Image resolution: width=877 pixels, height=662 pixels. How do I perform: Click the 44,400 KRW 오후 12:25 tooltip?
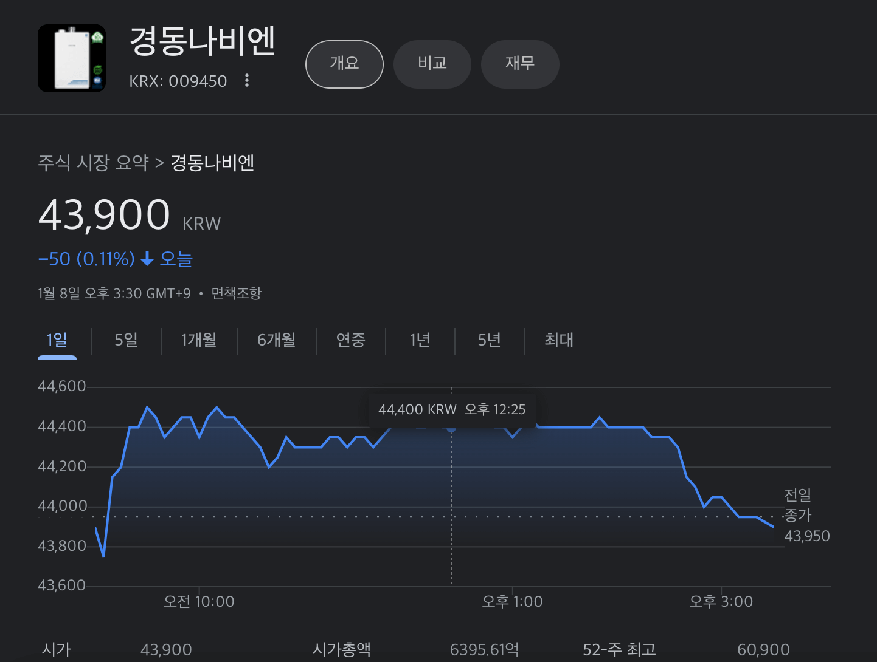452,410
